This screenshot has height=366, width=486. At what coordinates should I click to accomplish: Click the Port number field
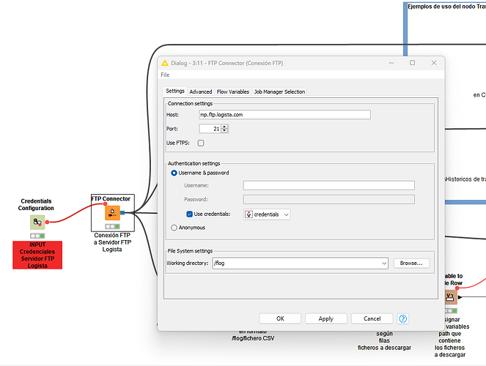210,129
